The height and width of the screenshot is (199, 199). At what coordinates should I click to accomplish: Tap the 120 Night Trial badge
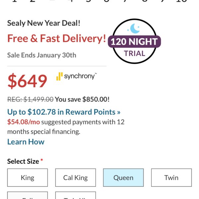134,41
